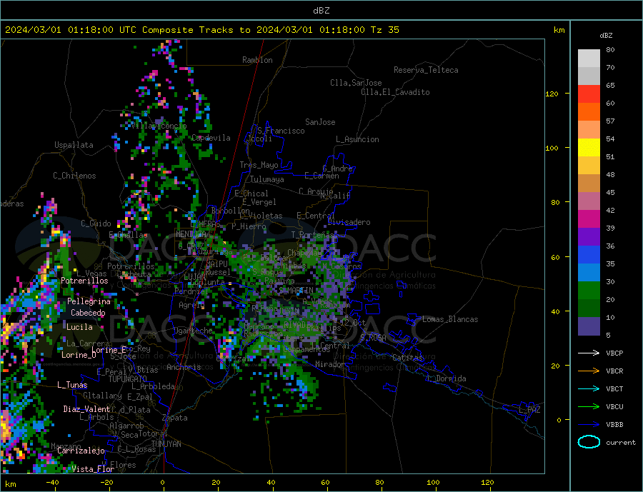The width and height of the screenshot is (643, 492).
Task: Click the 'Lucila' map label
Action: (x=79, y=327)
